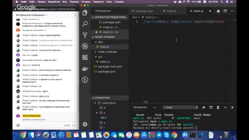
Task: Open Telegram from the dock
Action: click(159, 135)
